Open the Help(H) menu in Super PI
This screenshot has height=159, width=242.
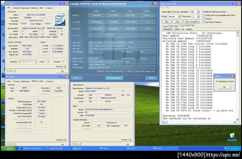(189, 29)
